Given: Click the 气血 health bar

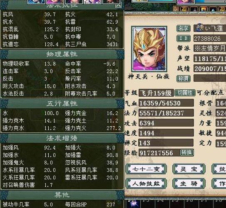Looking at the screenshot, I should pos(166,103).
